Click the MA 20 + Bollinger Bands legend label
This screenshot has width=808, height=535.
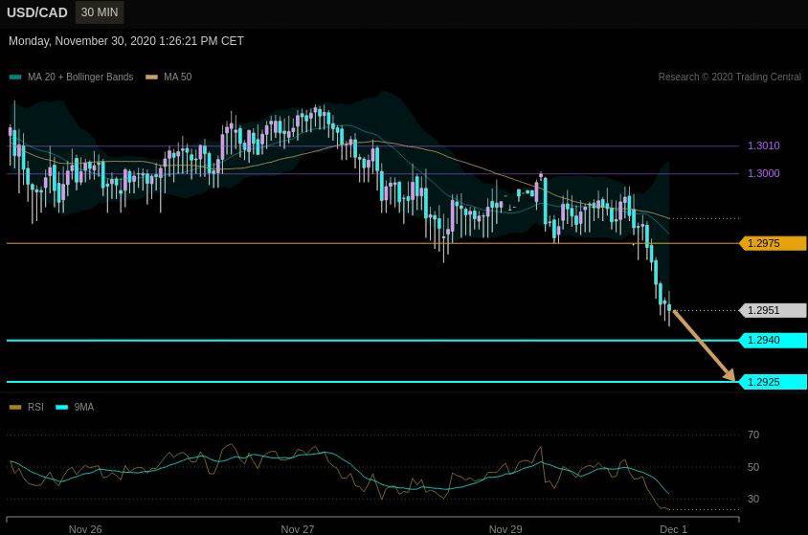[80, 78]
